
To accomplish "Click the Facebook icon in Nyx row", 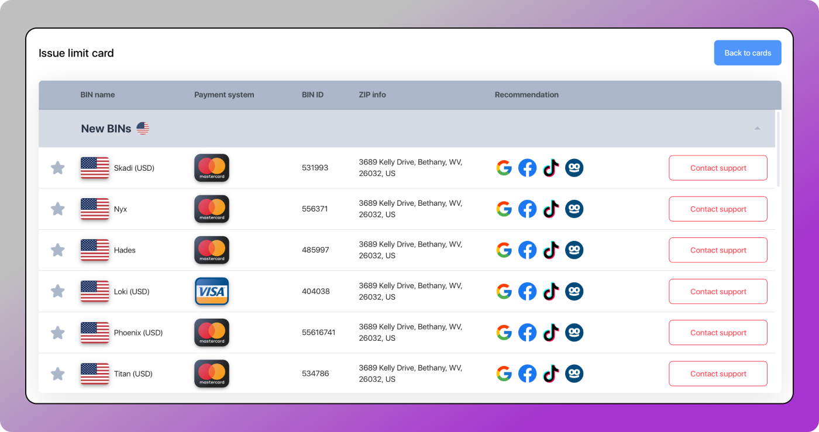I will coord(527,209).
